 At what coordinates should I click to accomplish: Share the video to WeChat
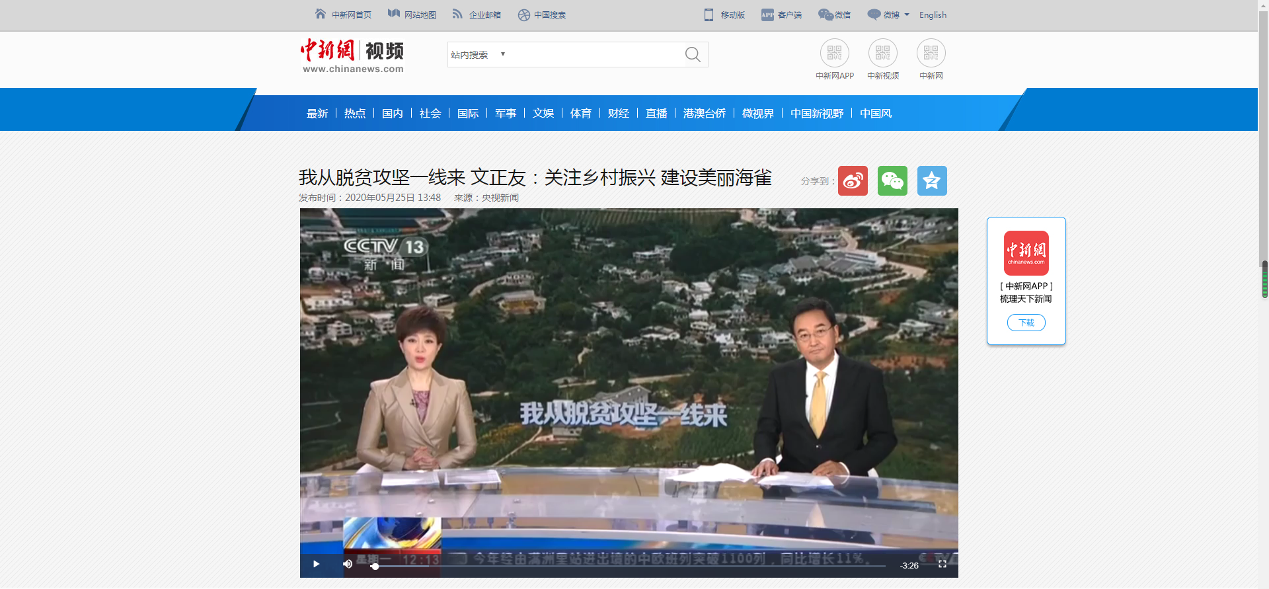tap(892, 180)
